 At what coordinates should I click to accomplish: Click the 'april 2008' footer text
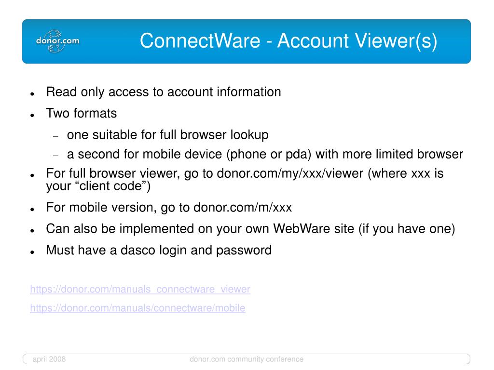click(49, 359)
